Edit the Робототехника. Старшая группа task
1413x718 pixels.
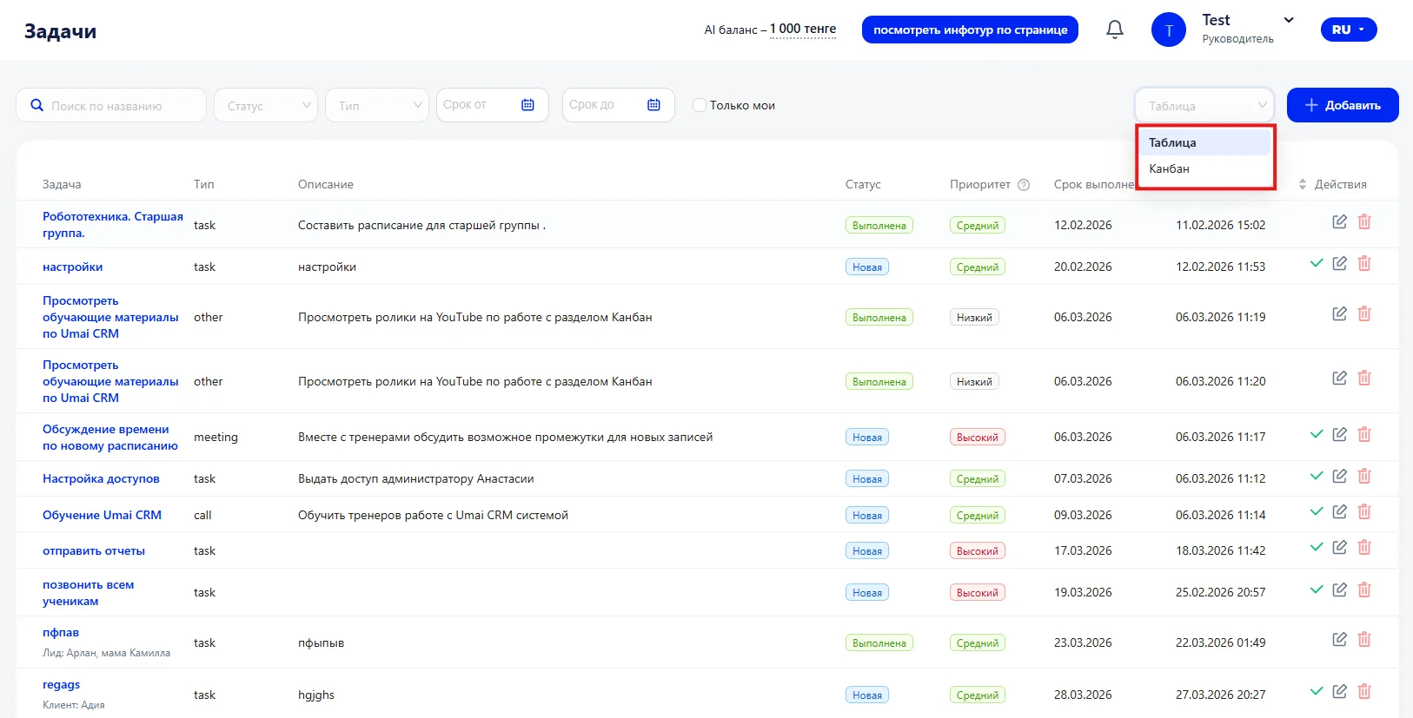(x=1340, y=221)
